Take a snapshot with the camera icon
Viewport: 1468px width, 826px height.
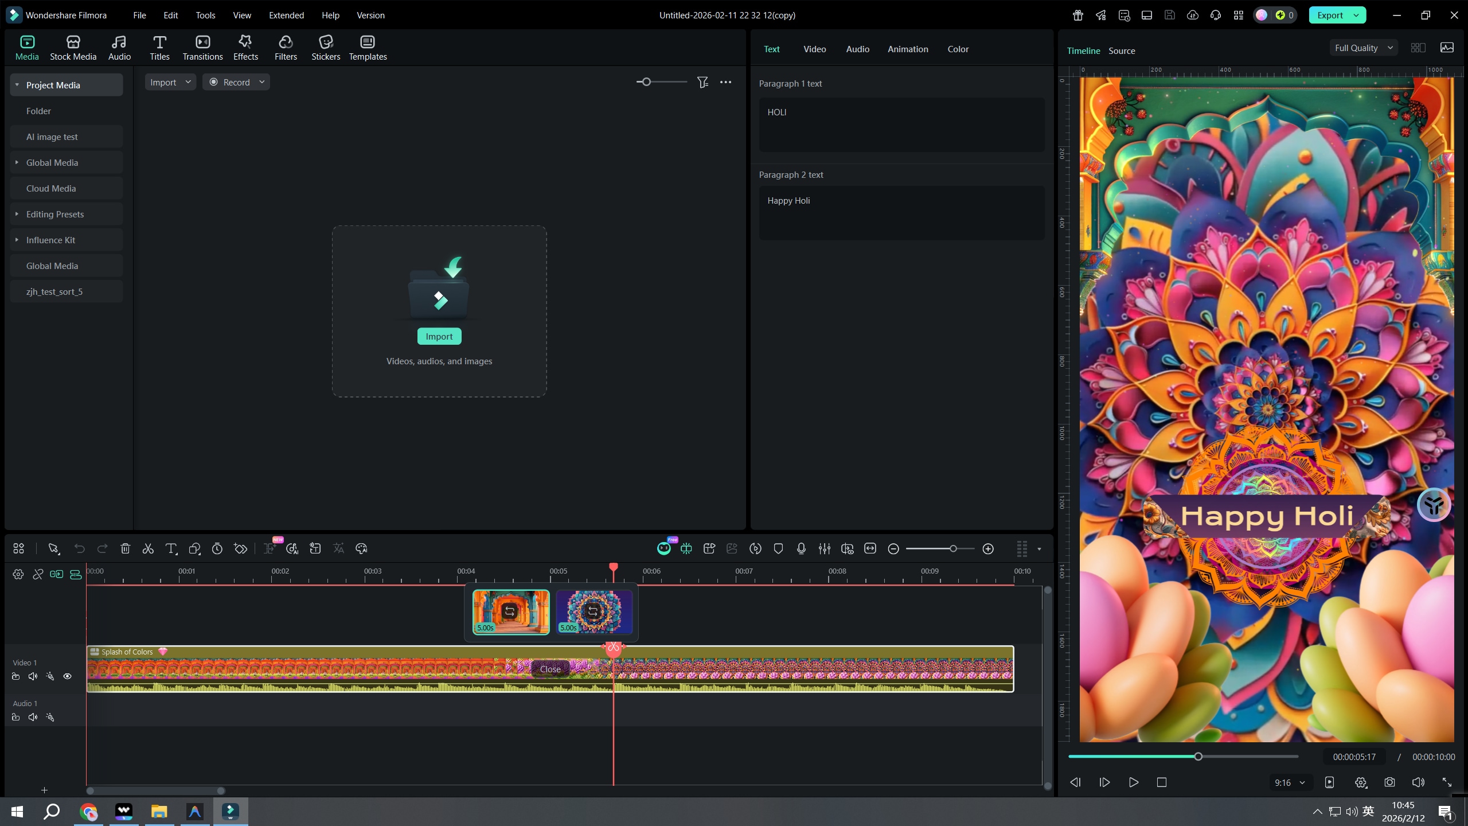pos(1389,782)
